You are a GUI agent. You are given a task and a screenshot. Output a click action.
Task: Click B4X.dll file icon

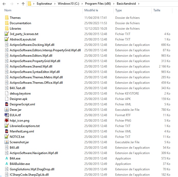point(7,148)
